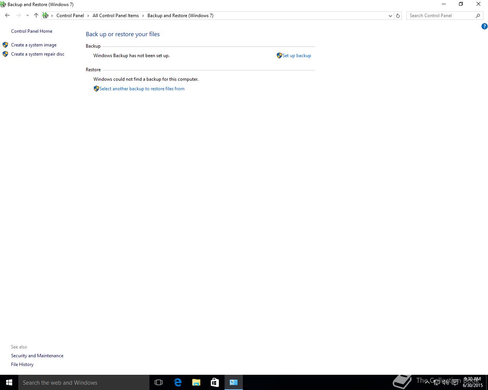Open File Explorer from taskbar
This screenshot has width=488, height=390.
pos(196,382)
